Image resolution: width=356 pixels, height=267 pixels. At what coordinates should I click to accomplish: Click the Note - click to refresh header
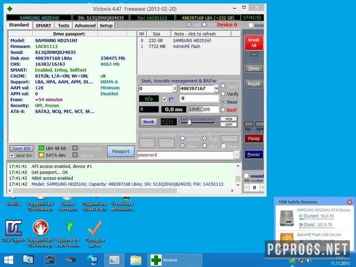click(201, 34)
